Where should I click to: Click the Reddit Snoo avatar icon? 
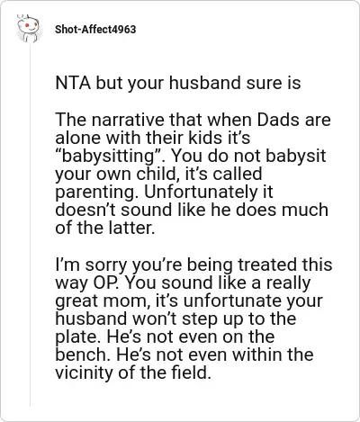tap(28, 28)
